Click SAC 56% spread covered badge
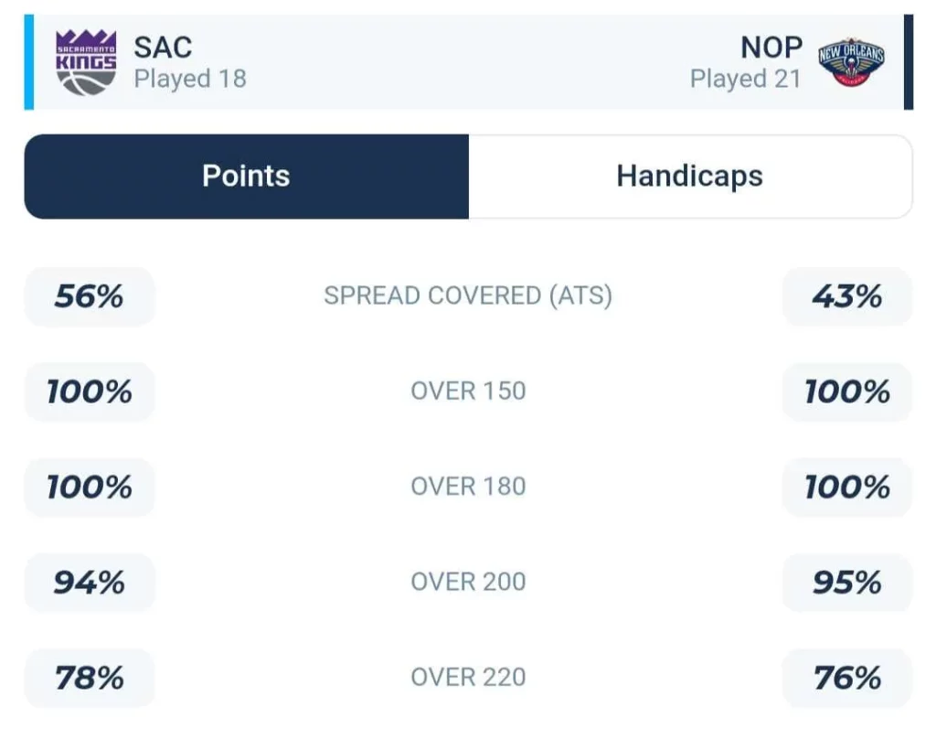Screen dimensions: 936x739 click(x=90, y=296)
